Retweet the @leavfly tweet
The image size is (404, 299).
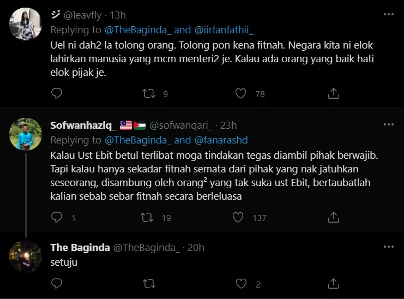[x=148, y=94]
